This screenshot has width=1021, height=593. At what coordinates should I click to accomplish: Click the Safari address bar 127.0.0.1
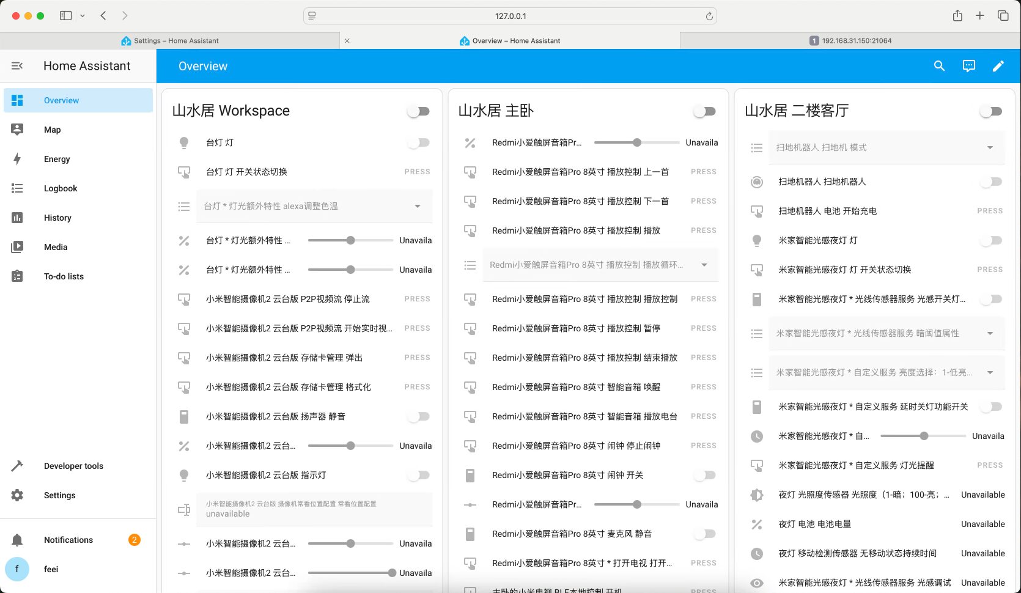(x=510, y=16)
